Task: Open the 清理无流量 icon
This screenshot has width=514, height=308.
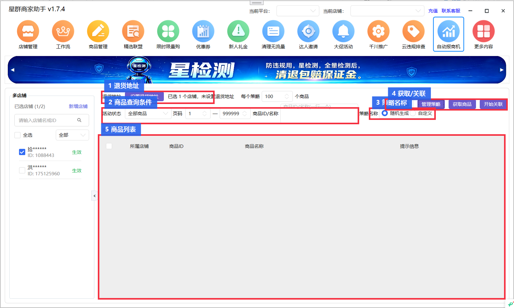Action: [274, 31]
